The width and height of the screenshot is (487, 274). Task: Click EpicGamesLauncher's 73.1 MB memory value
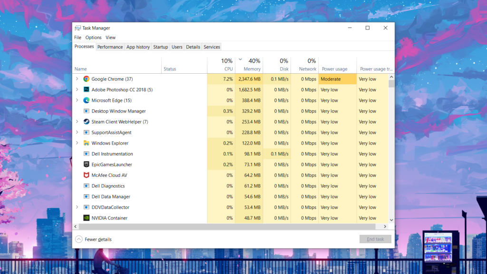click(x=252, y=165)
